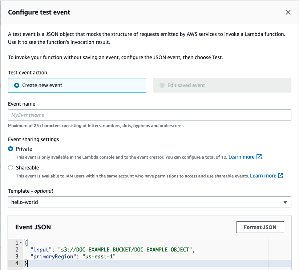The width and height of the screenshot is (299, 270).
Task: Open external link icon beside Private's Learn more
Action: (259, 157)
